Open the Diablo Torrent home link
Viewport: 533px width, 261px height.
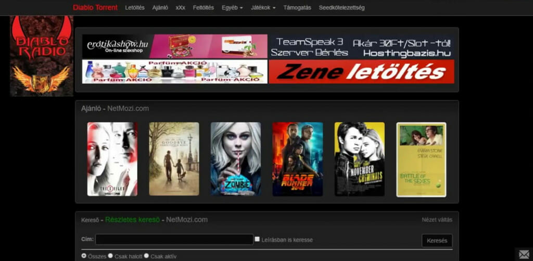[x=95, y=7]
